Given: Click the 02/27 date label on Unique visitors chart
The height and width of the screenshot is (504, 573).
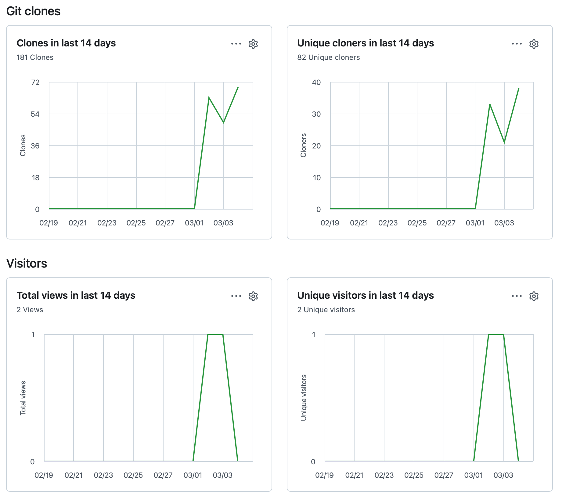Looking at the screenshot, I should point(444,475).
